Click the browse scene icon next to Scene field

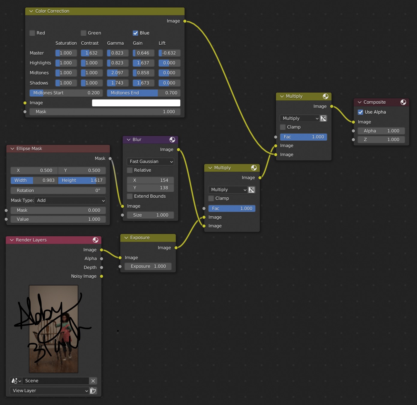tap(16, 381)
